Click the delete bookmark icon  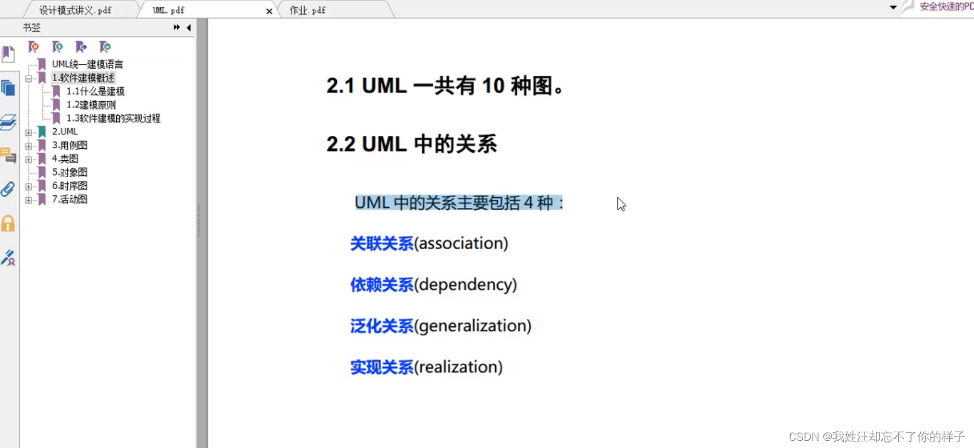pyautogui.click(x=34, y=47)
